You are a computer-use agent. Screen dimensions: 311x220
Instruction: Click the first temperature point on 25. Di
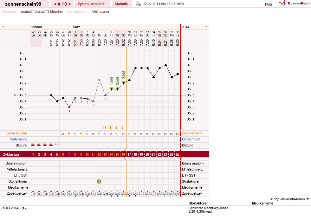coord(51,95)
